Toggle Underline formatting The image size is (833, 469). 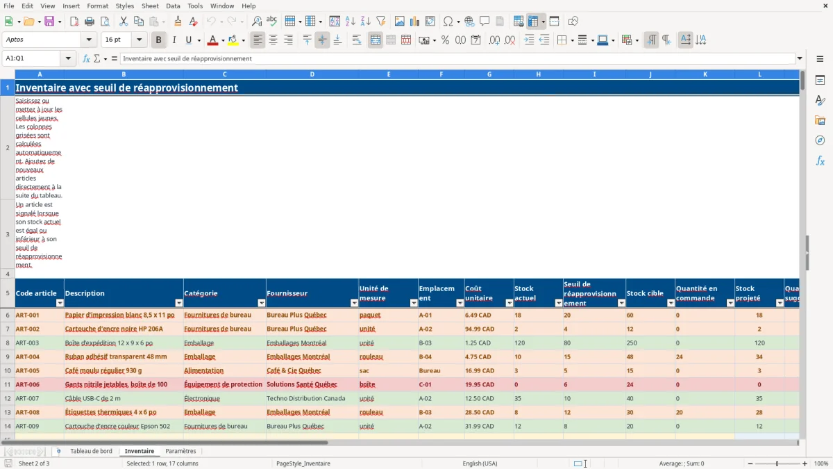pyautogui.click(x=188, y=40)
